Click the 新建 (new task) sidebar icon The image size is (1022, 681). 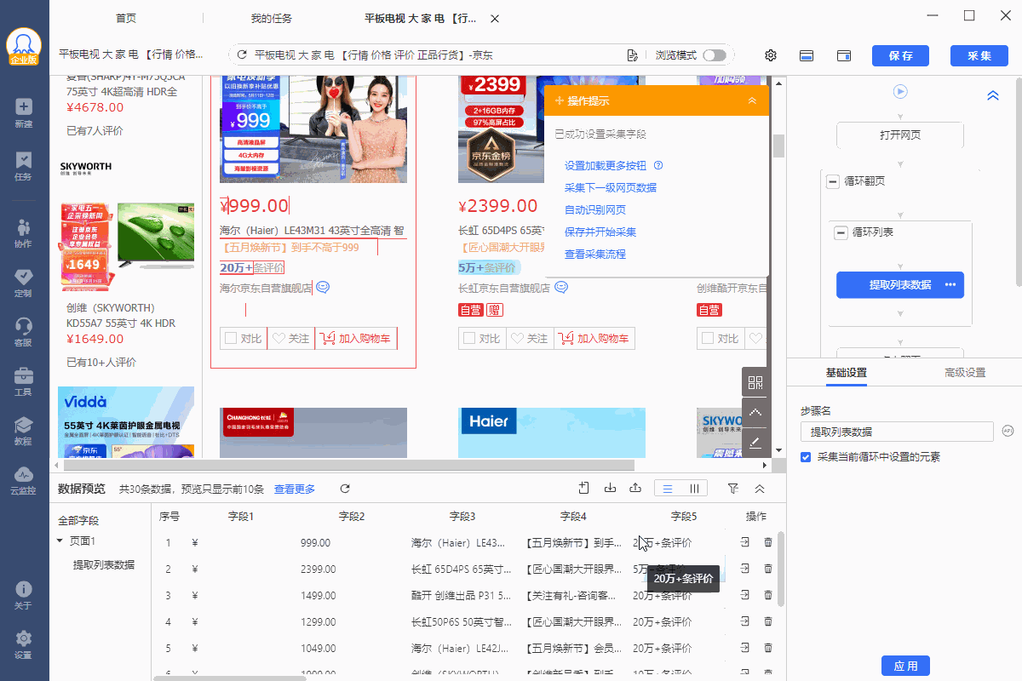tap(24, 112)
